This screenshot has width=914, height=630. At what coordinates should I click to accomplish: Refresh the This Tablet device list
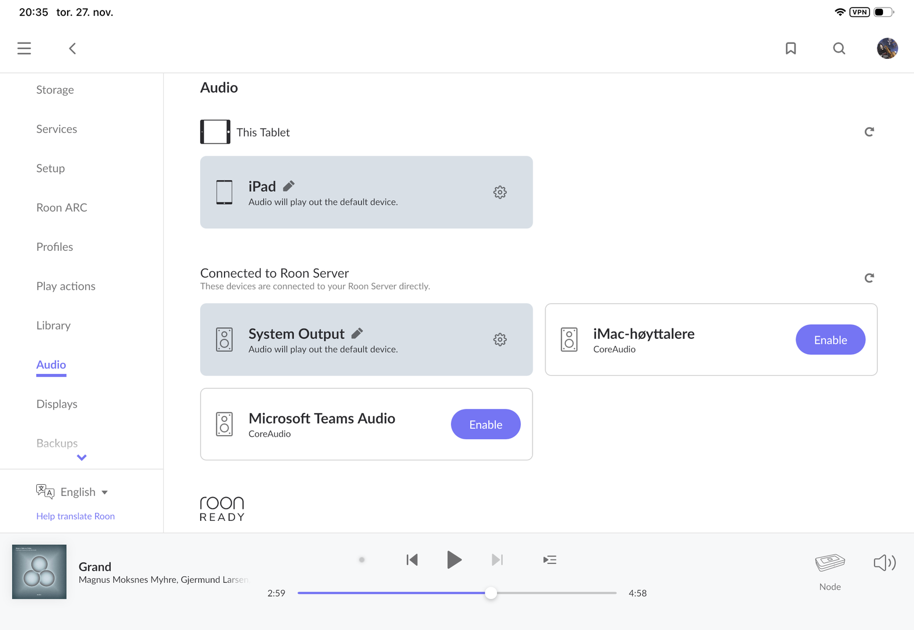869,132
